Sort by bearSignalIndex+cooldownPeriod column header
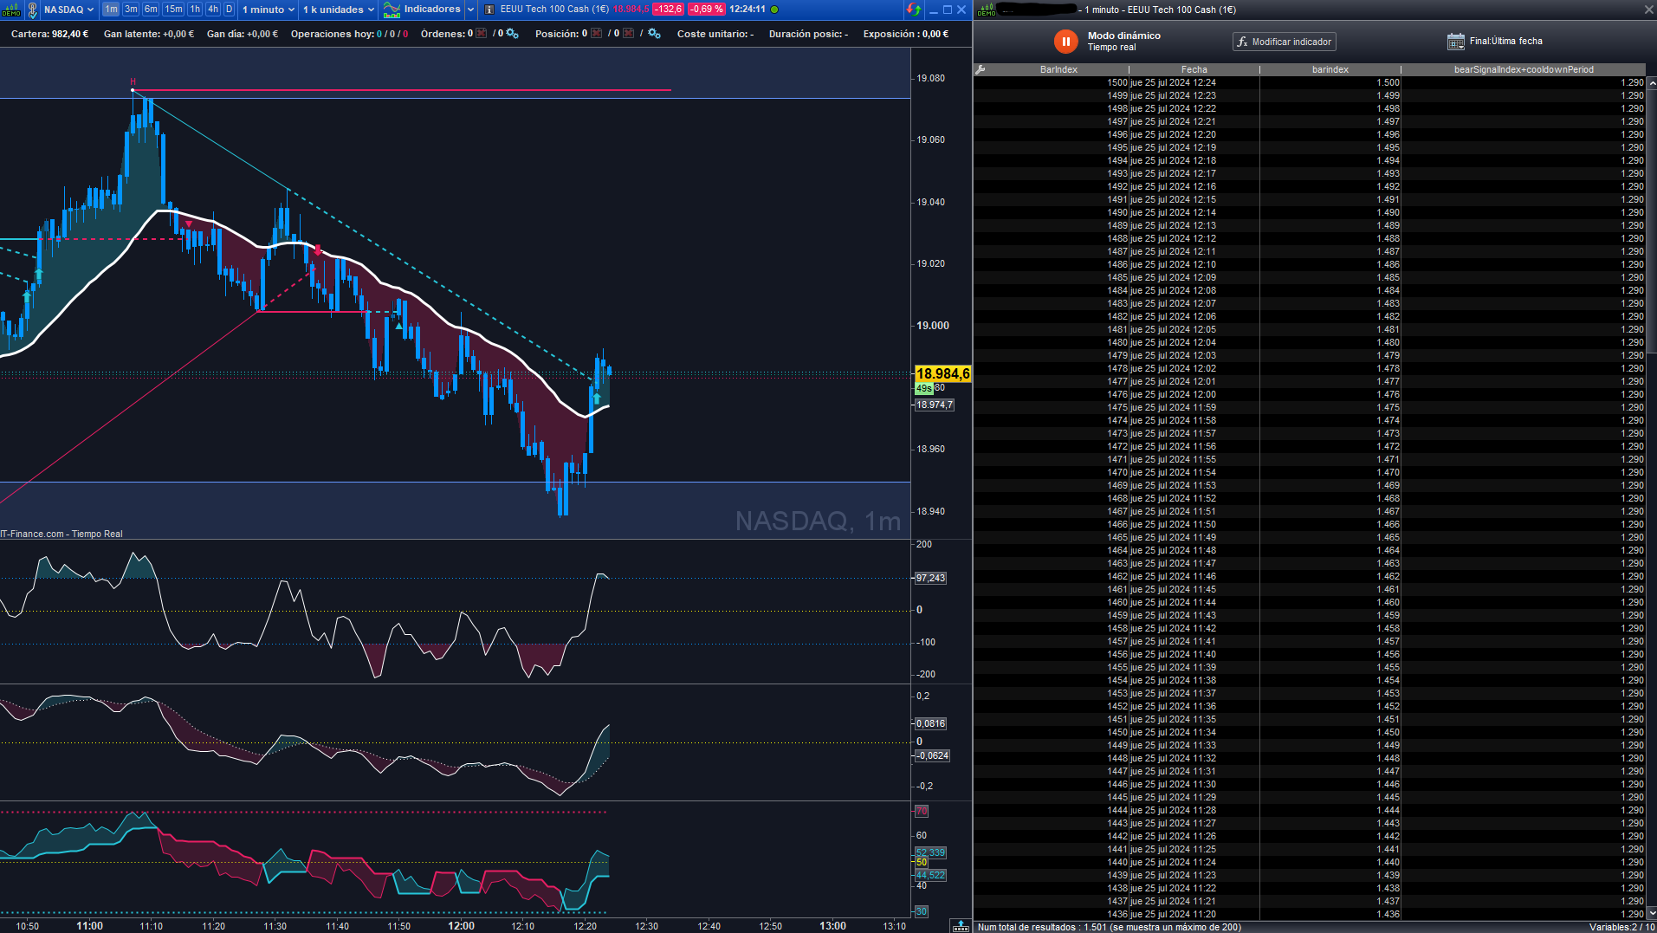 (x=1524, y=69)
